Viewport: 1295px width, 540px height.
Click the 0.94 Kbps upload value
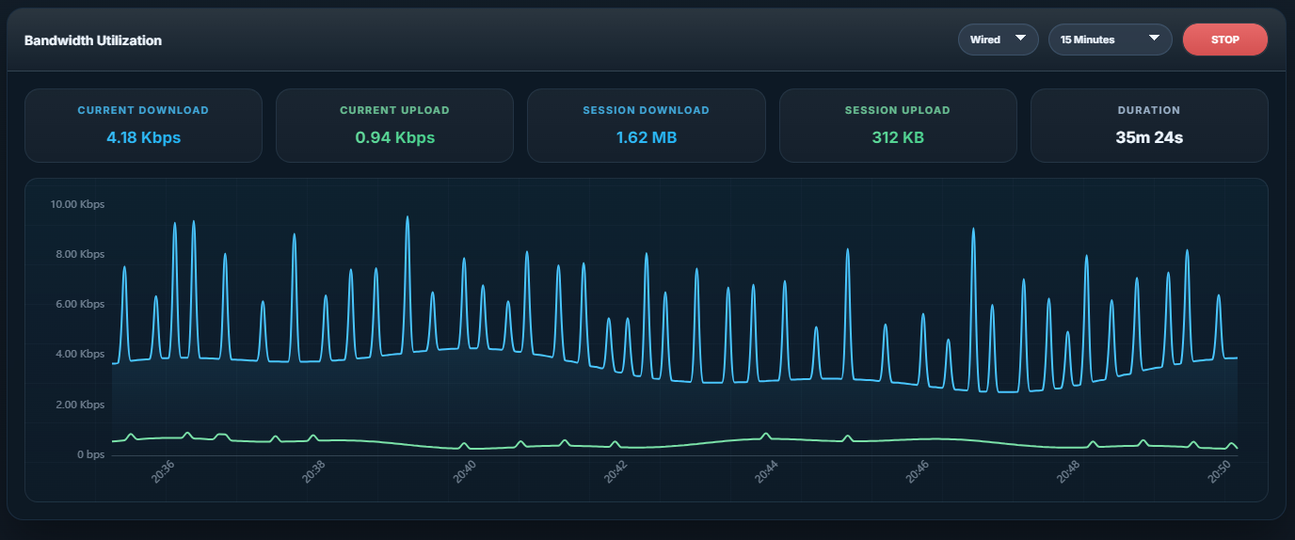tap(394, 137)
